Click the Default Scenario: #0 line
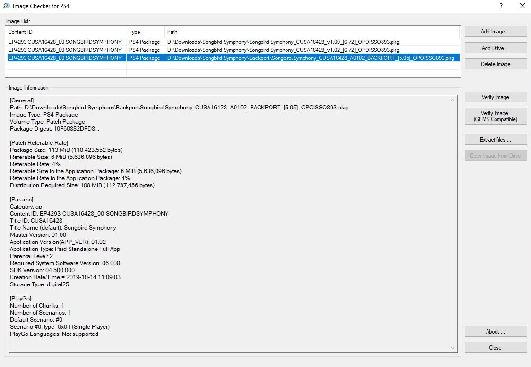The image size is (531, 367). pyautogui.click(x=36, y=320)
